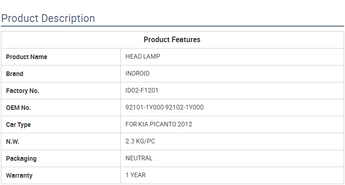This screenshot has height=185, width=345.
Task: Click empty space right of the Product Description heading
Action: tap(220, 18)
